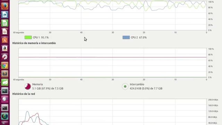This screenshot has height=125, width=222.
Task: Launch LibreOffice Writer from the dock
Action: click(x=5, y=15)
